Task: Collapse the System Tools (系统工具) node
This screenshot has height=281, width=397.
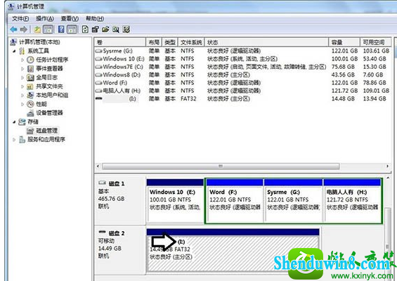Action: click(x=14, y=51)
